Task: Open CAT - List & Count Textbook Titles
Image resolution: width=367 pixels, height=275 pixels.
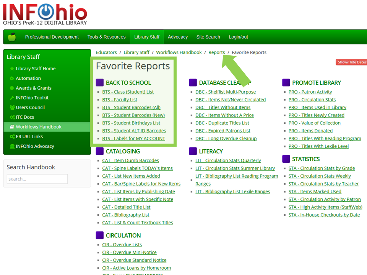Action: point(138,223)
